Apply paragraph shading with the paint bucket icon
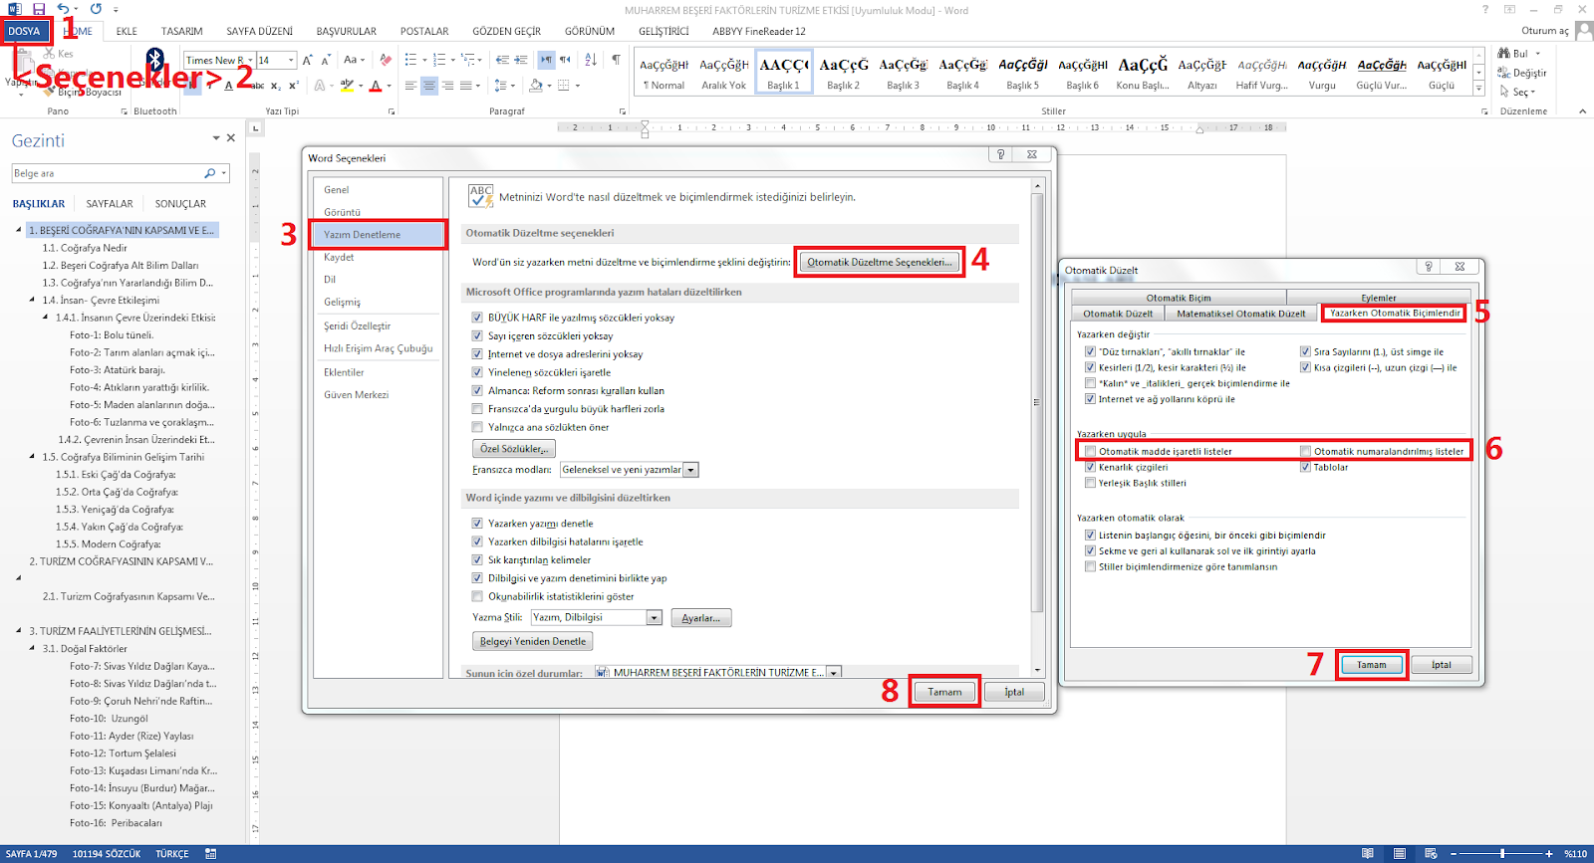 point(536,86)
